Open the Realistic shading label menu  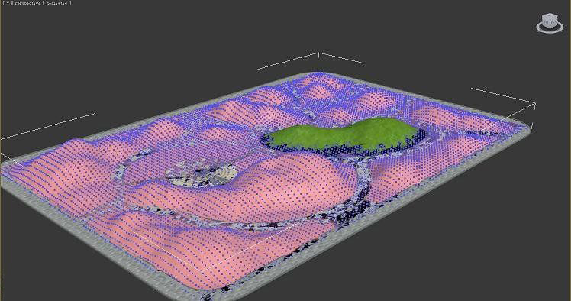56,3
